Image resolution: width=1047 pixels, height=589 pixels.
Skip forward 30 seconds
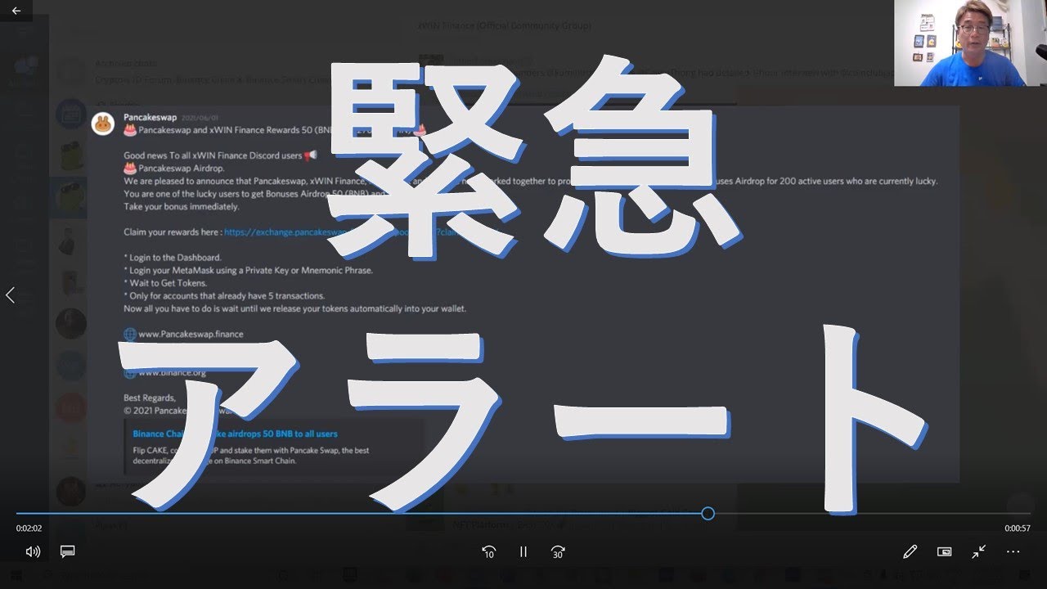(x=558, y=551)
